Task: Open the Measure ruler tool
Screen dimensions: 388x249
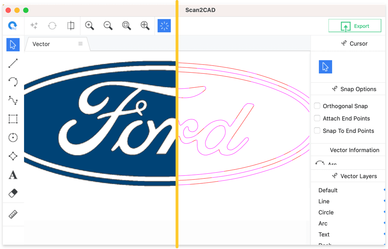Action: pos(13,214)
